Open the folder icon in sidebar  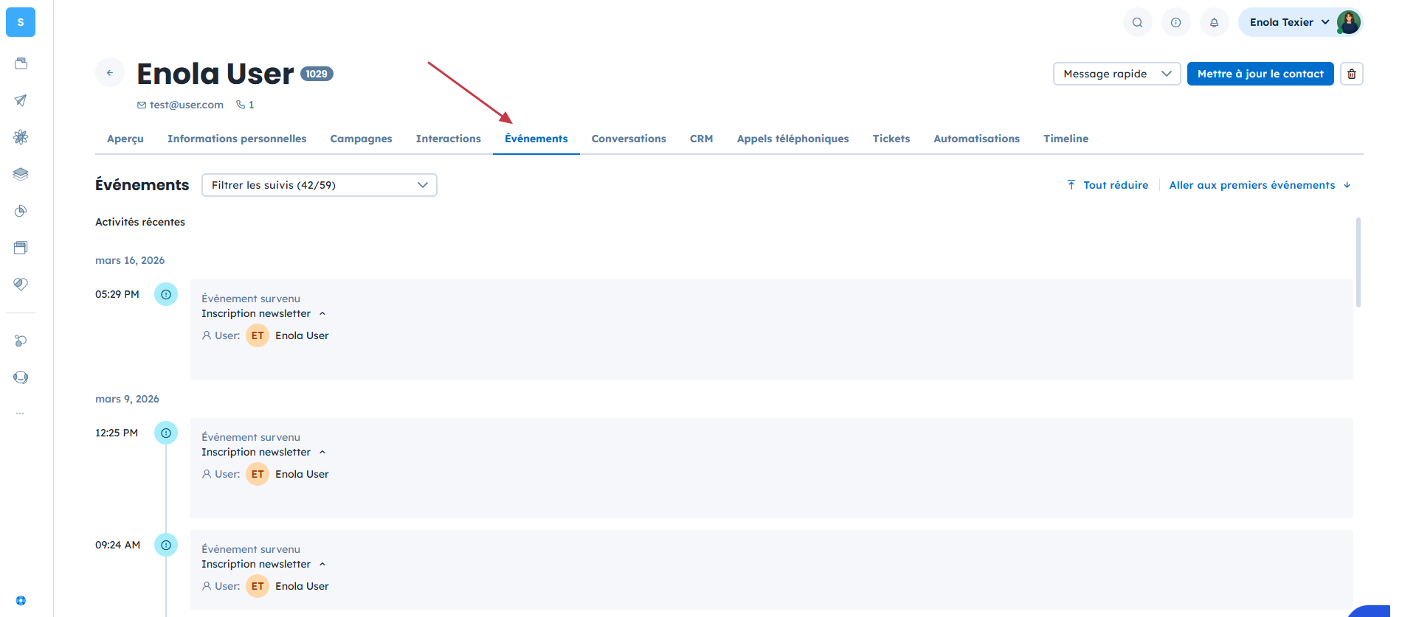(x=21, y=63)
